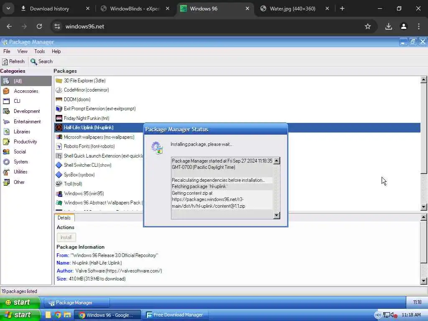Select the Social category icon
This screenshot has width=428, height=321.
(6, 152)
